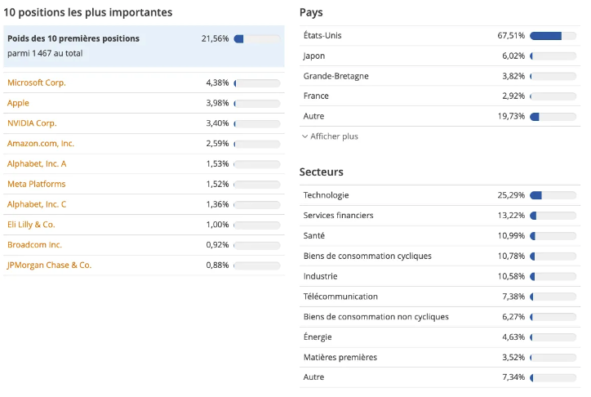The image size is (591, 397).
Task: Open the Amazon.com, Inc. link
Action: click(x=41, y=144)
